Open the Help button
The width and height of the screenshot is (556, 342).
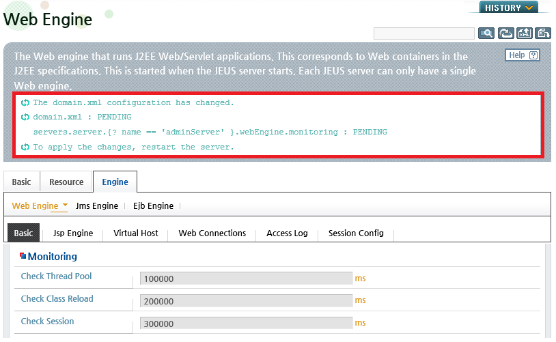point(523,55)
